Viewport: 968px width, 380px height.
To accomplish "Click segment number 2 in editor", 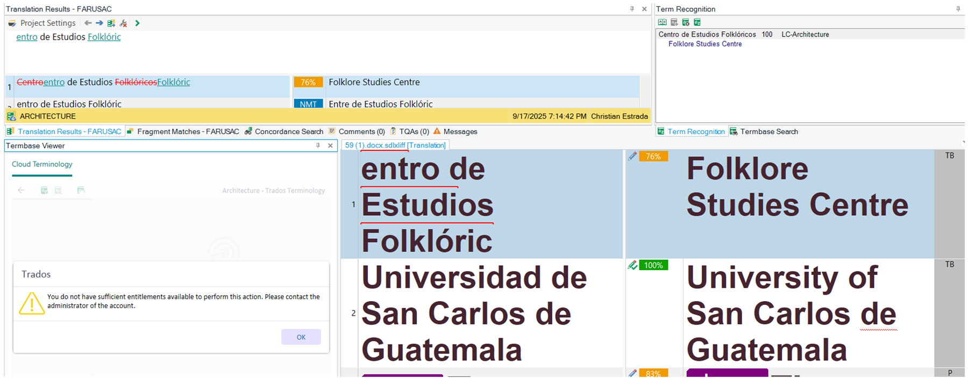I will (x=353, y=313).
